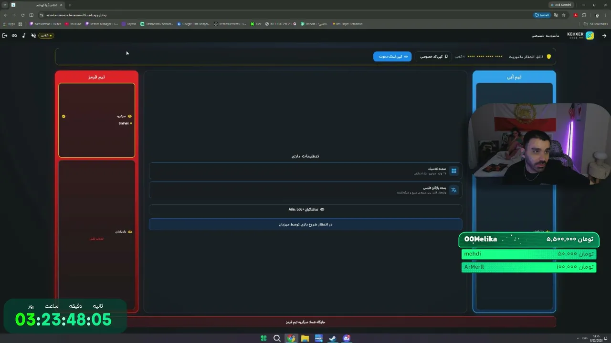This screenshot has width=611, height=343.
Task: Click the copy private code button
Action: pyautogui.click(x=433, y=56)
